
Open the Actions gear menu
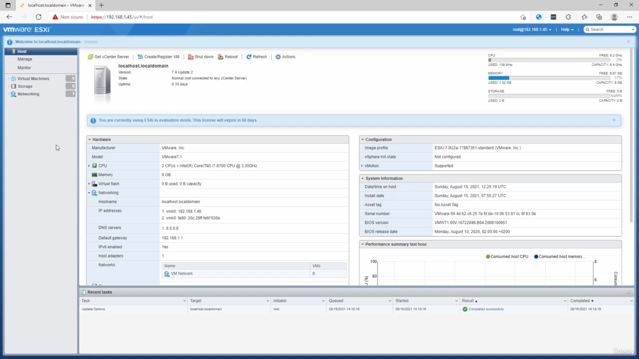coord(285,57)
